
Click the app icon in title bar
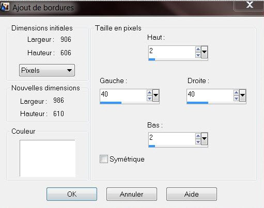click(5, 7)
